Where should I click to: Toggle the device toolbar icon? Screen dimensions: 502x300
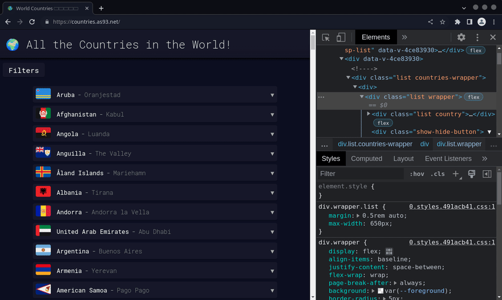click(x=341, y=37)
